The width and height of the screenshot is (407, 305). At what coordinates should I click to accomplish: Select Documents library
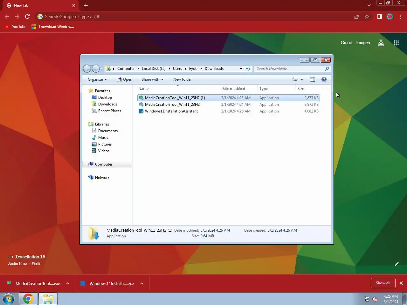click(x=108, y=131)
